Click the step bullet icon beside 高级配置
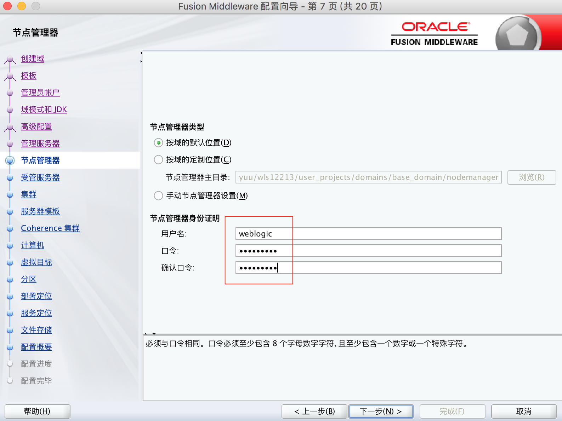 pyautogui.click(x=10, y=127)
